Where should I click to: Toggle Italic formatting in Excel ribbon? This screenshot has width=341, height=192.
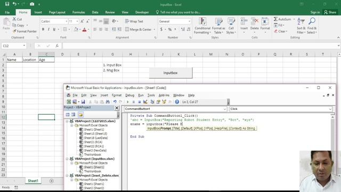point(48,29)
